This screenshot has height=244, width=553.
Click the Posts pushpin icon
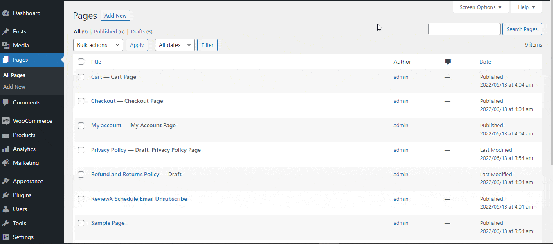(x=6, y=31)
